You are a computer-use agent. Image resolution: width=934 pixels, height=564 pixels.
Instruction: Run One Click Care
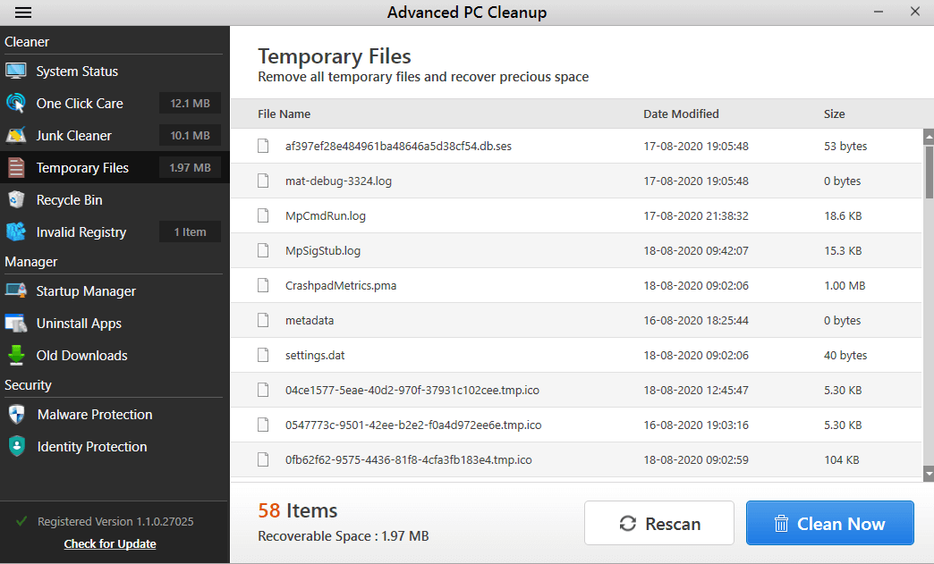(x=81, y=103)
